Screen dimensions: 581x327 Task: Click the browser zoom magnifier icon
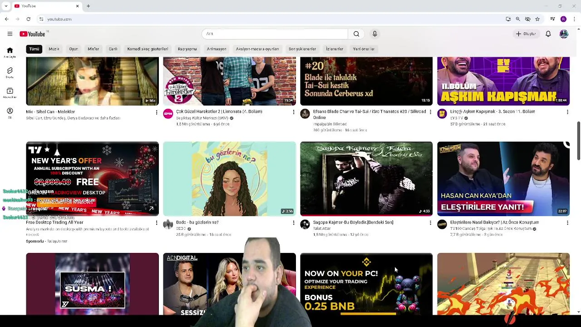click(518, 19)
